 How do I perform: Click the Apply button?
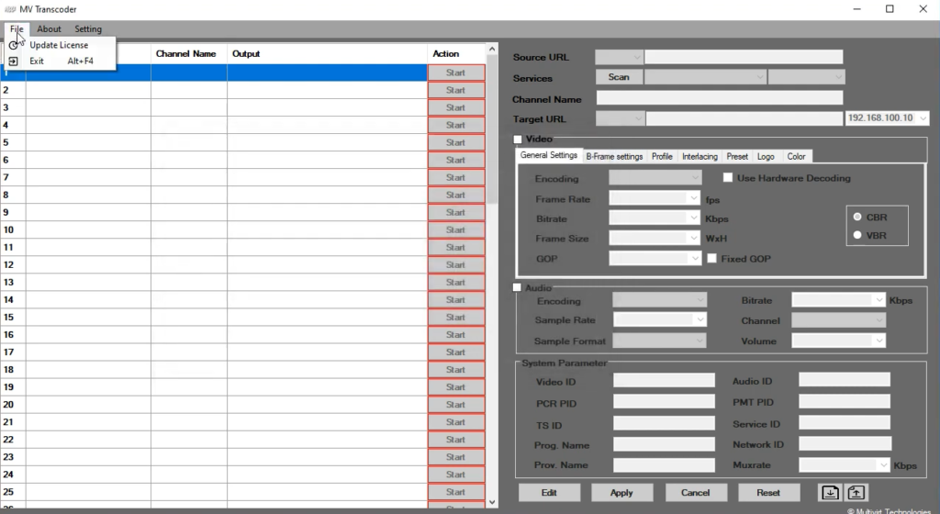point(621,493)
